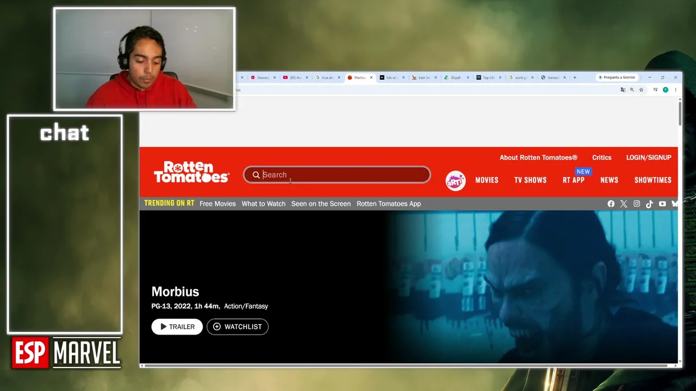Viewport: 696px width, 391px height.
Task: Open the Free Movies trending link
Action: point(217,204)
